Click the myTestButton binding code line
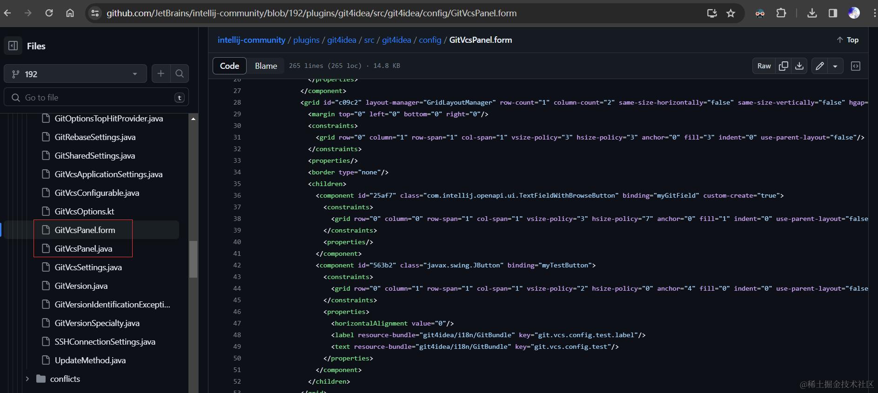 (x=456, y=265)
